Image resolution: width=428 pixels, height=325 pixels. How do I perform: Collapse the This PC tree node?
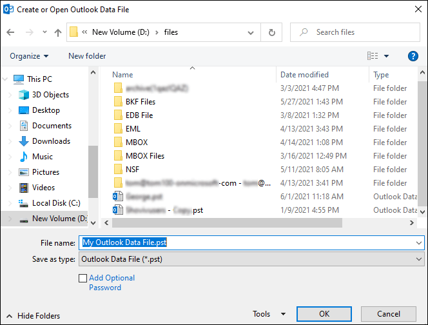pos(5,79)
